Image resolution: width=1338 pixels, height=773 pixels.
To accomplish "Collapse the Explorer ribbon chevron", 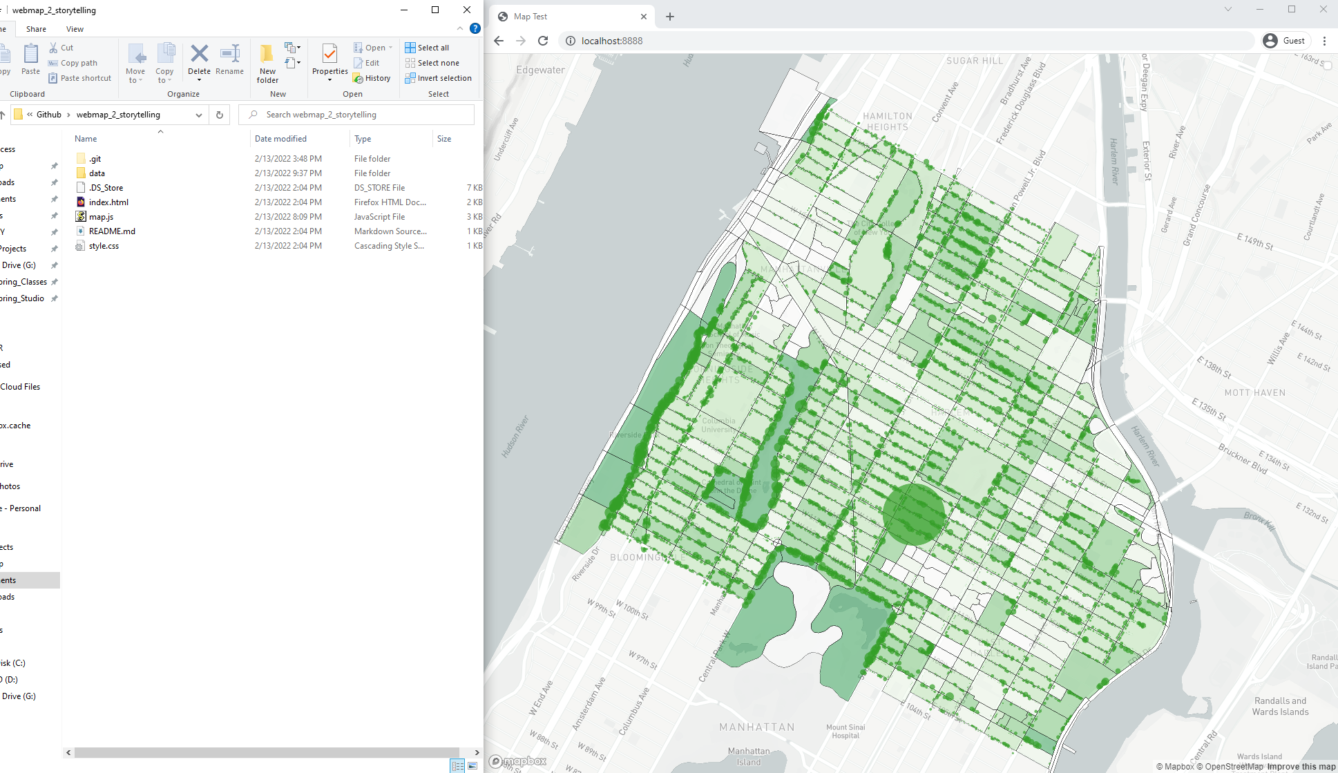I will click(460, 28).
